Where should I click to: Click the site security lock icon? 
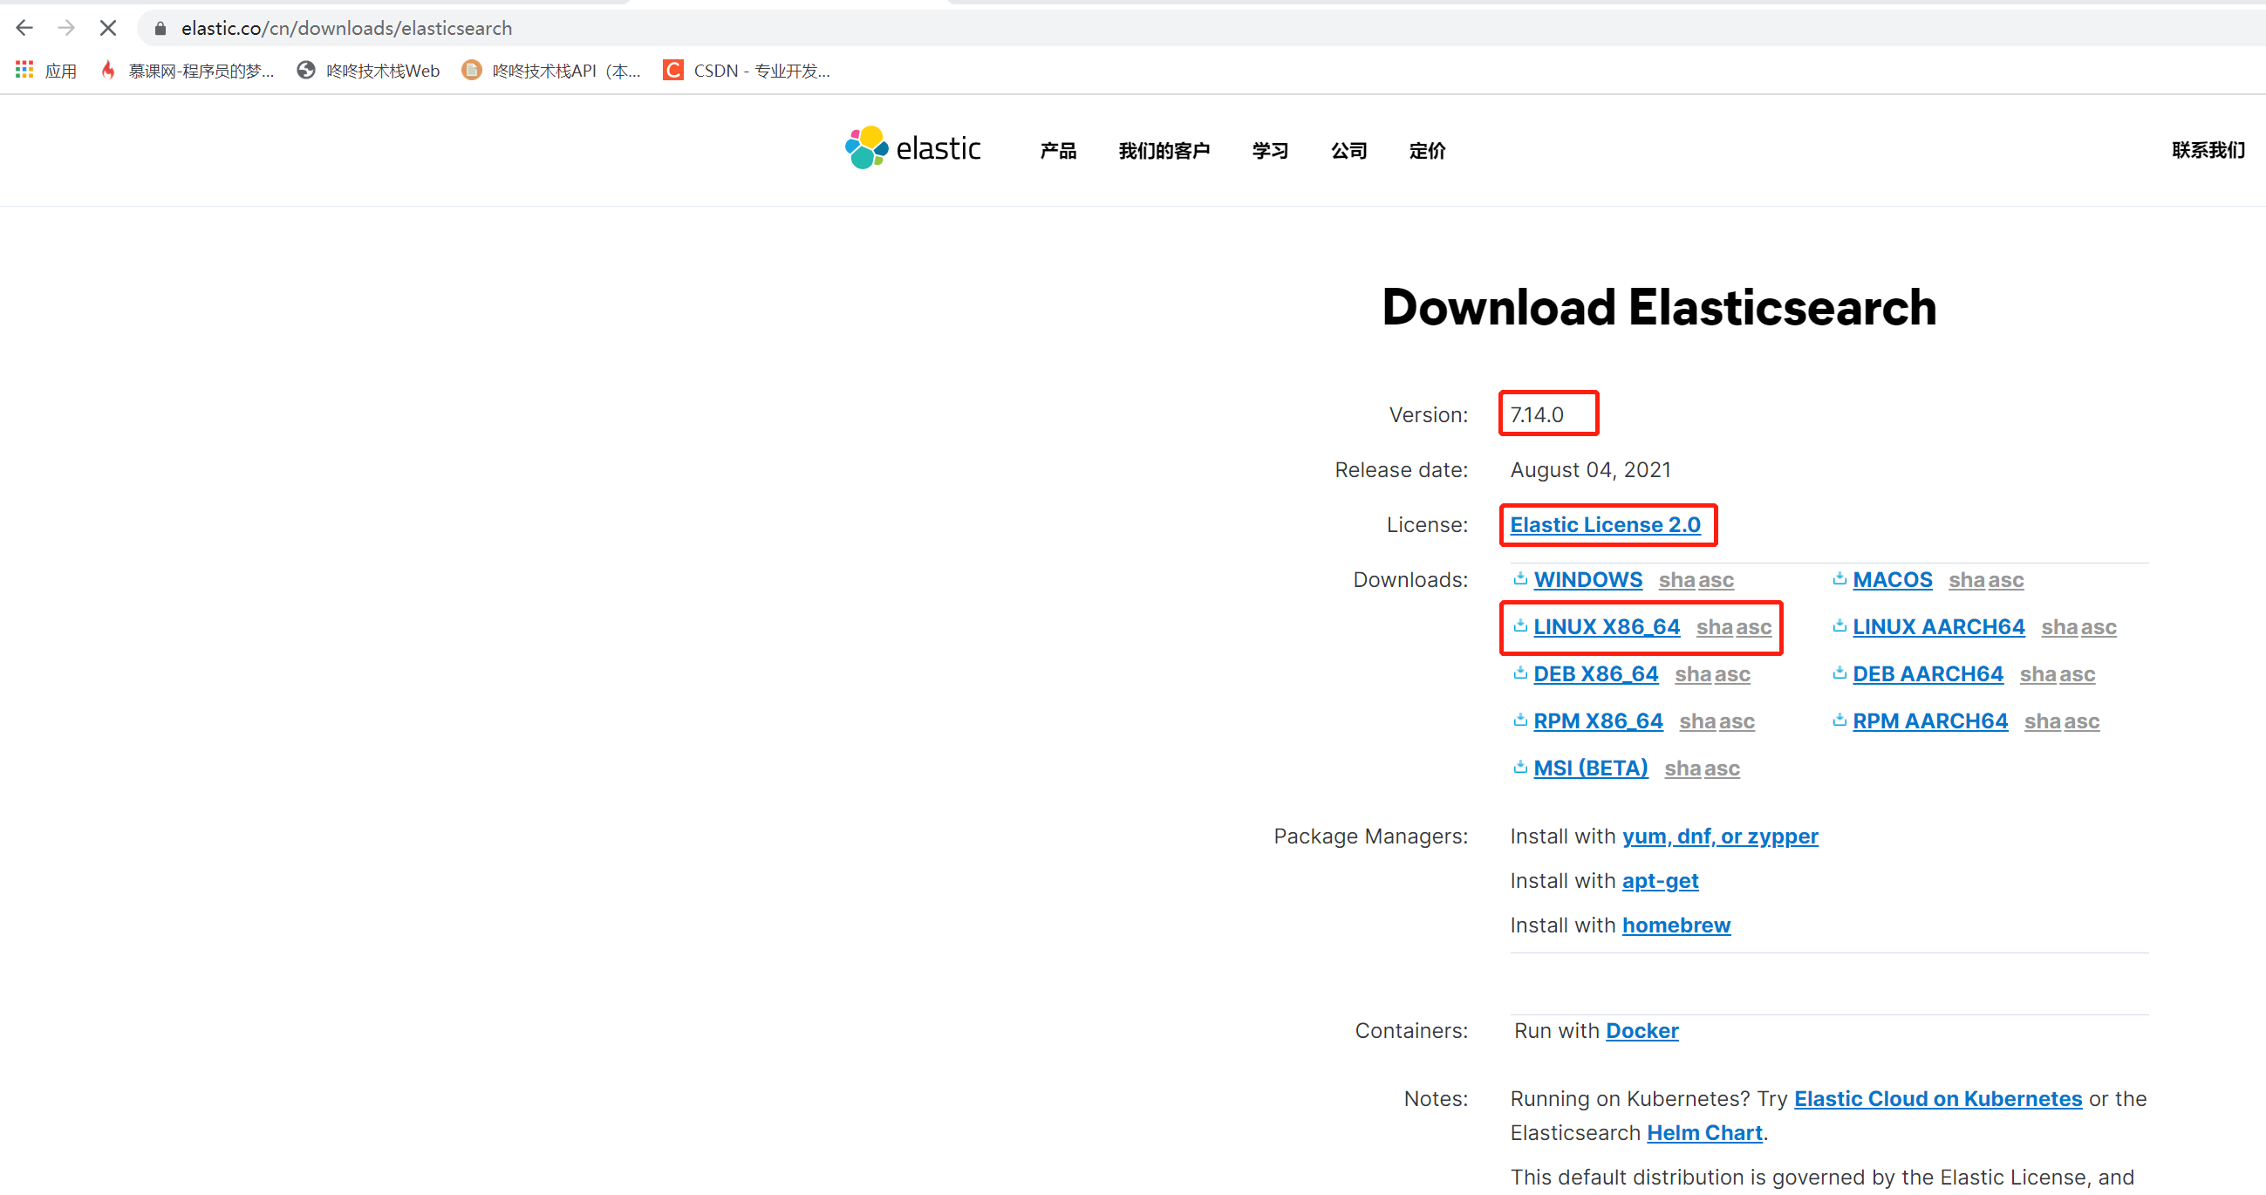160,28
